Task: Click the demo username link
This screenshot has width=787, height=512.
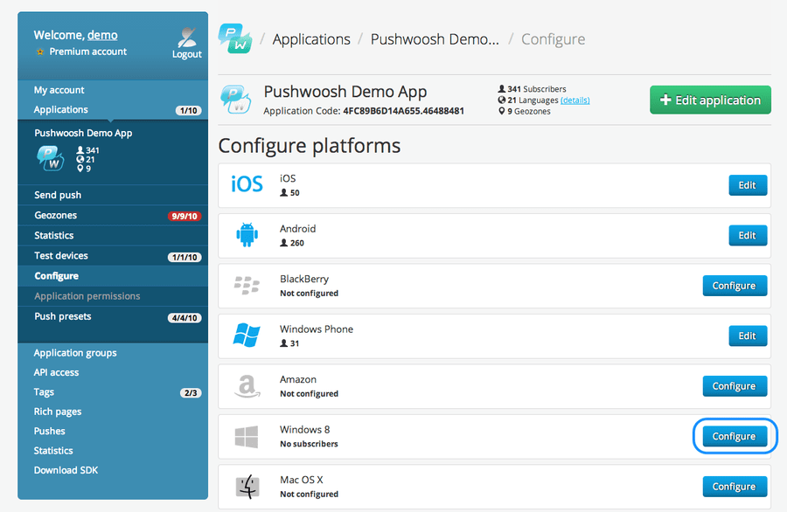Action: point(102,35)
